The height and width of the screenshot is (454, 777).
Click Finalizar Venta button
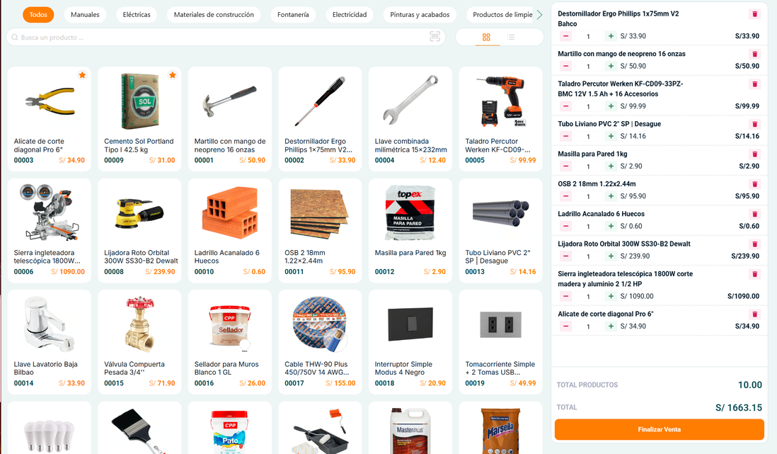(659, 429)
